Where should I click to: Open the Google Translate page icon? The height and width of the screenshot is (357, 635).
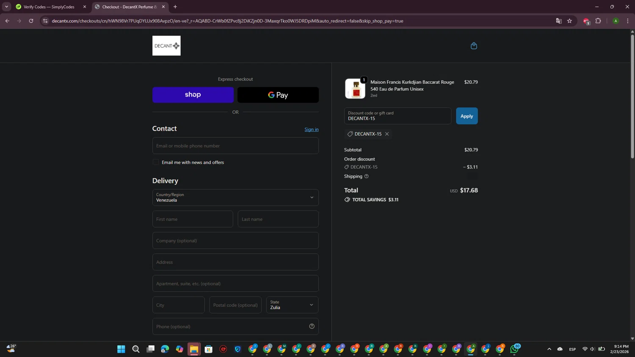pyautogui.click(x=559, y=21)
